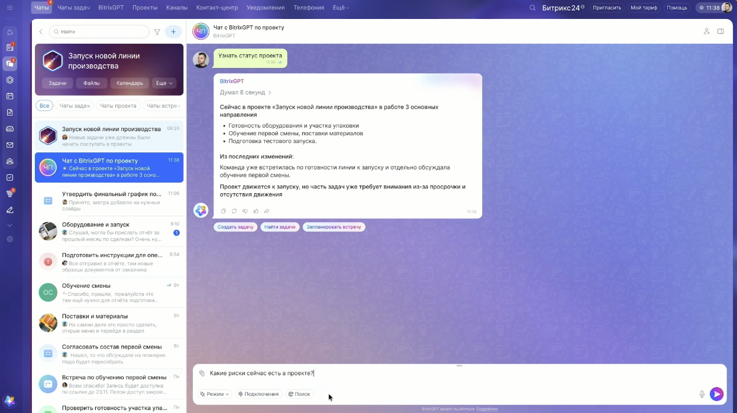Open the Уведомления top tab
Image resolution: width=737 pixels, height=413 pixels.
266,8
